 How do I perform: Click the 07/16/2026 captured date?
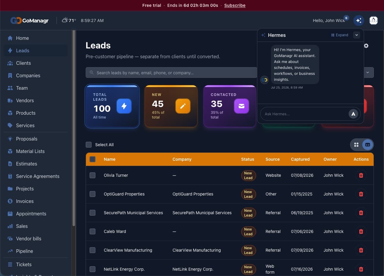point(302,269)
